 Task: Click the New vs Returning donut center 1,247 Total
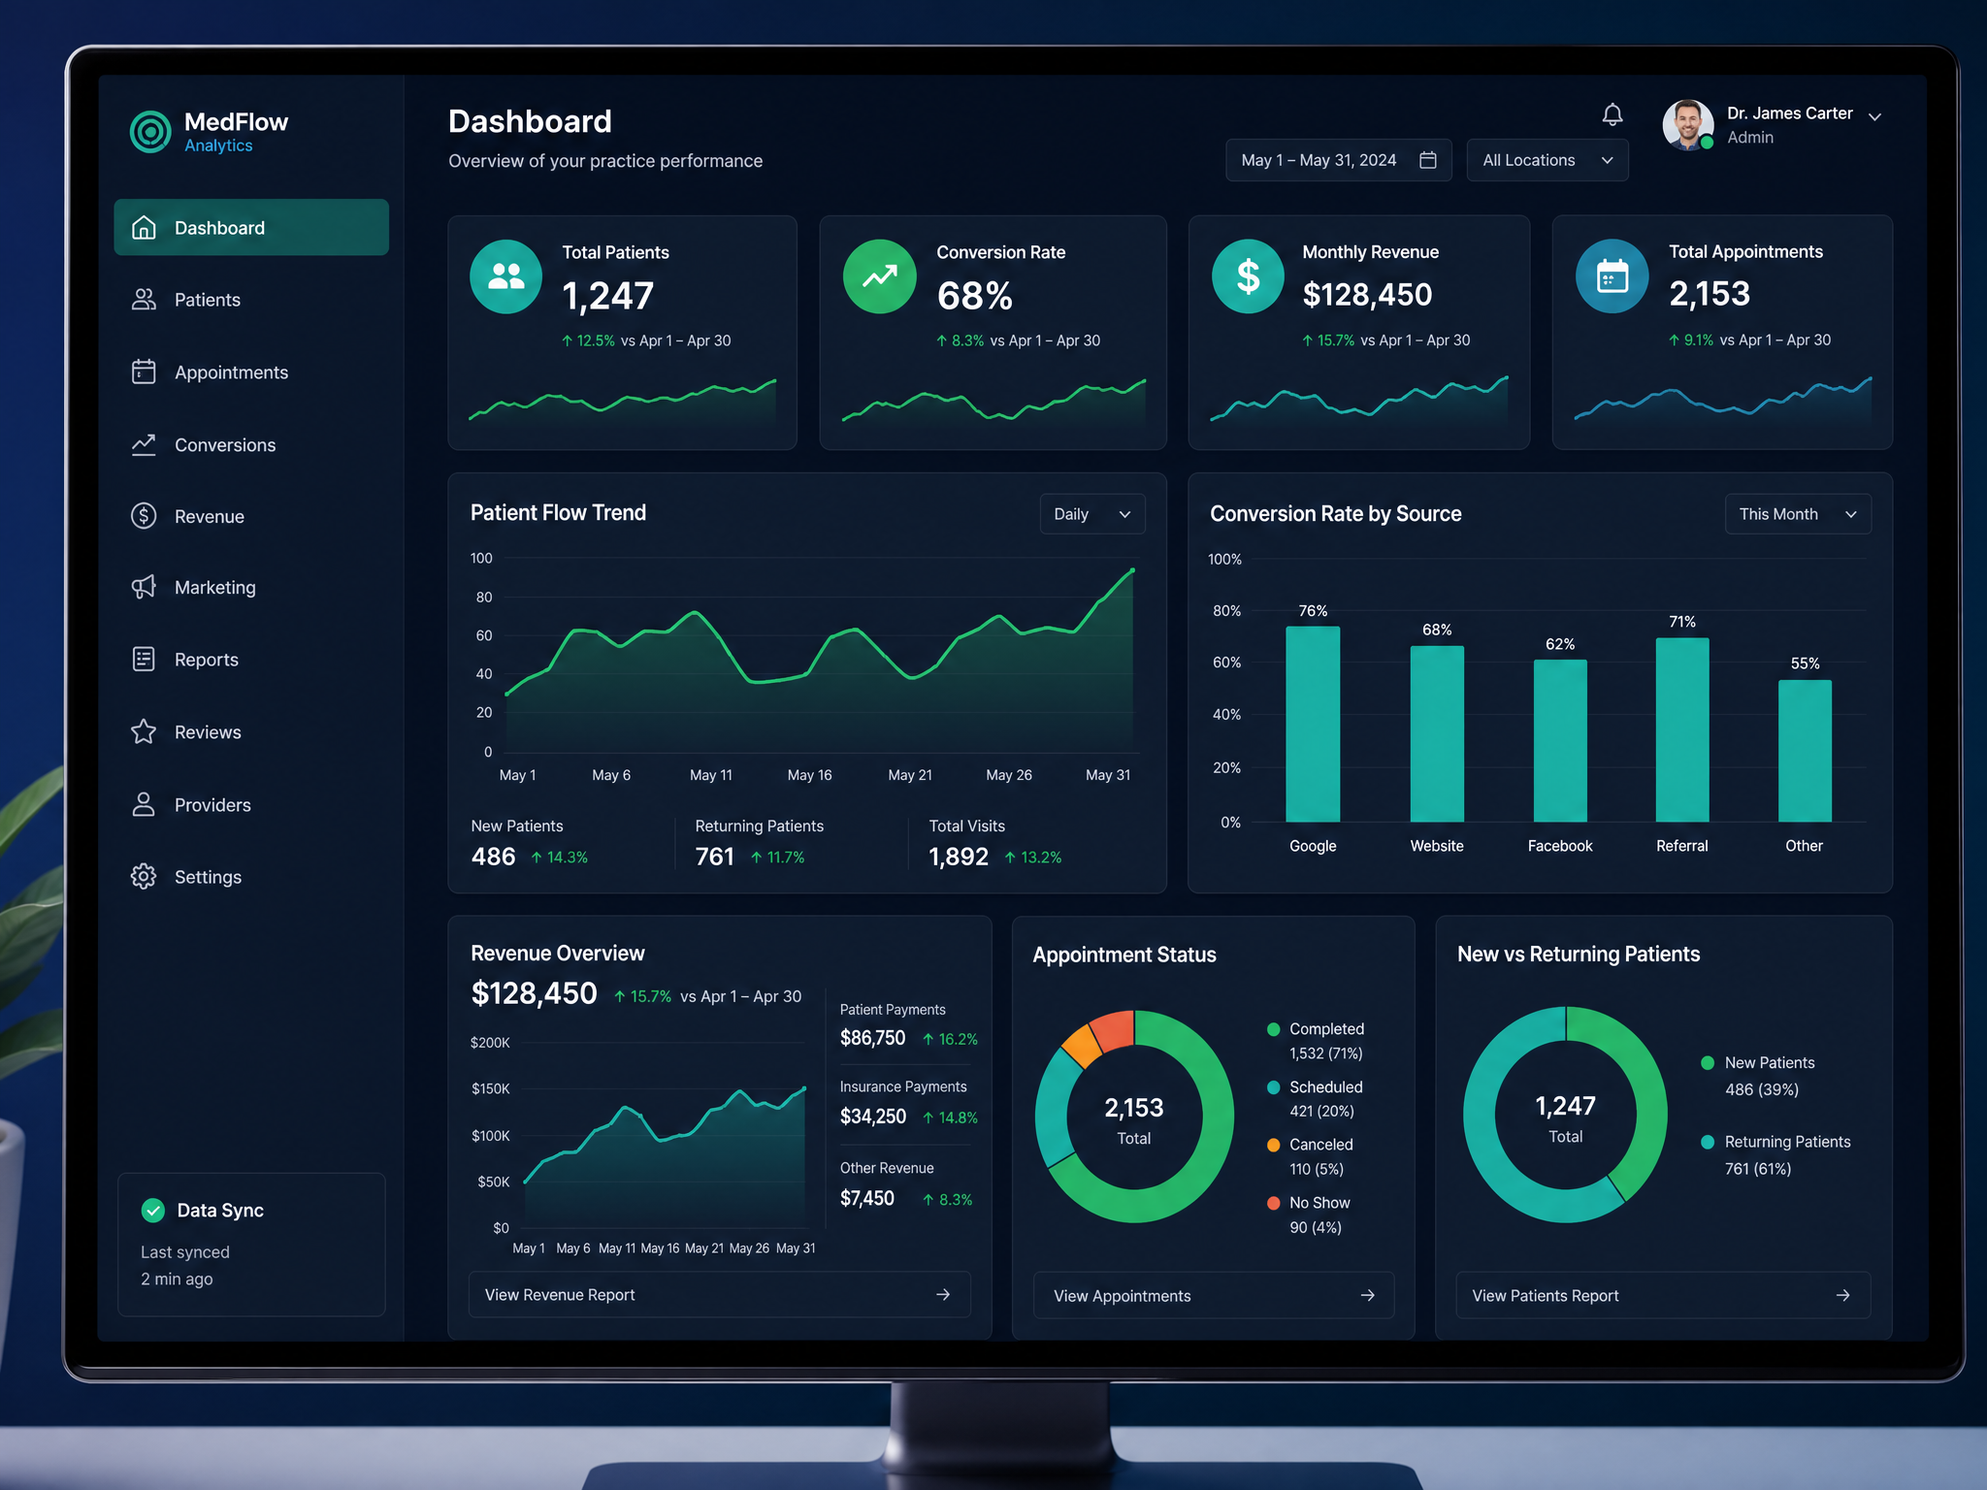tap(1565, 1117)
